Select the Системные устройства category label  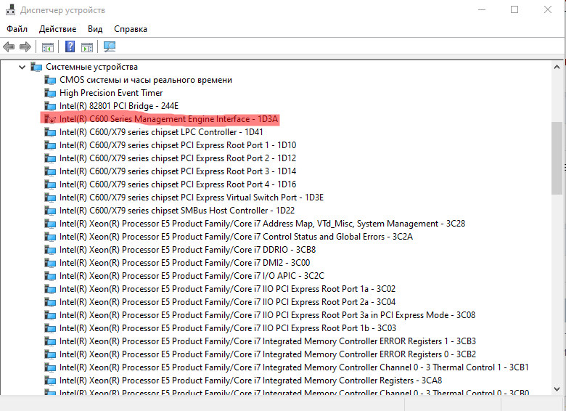click(x=91, y=67)
